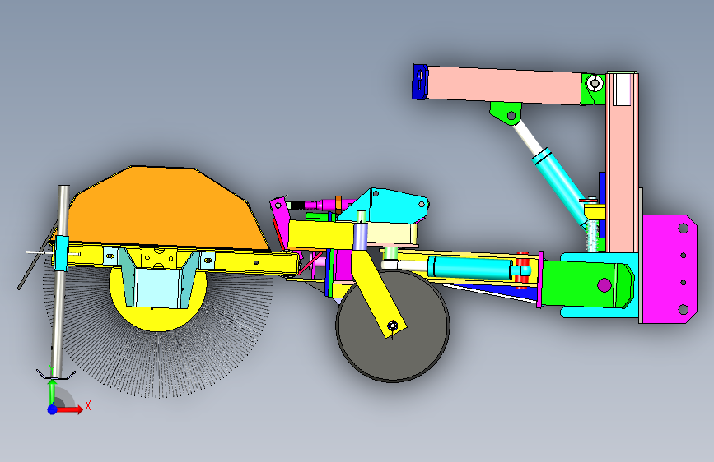Select the light blue motor housing in brush
This screenshot has height=462, width=714.
coord(157,289)
